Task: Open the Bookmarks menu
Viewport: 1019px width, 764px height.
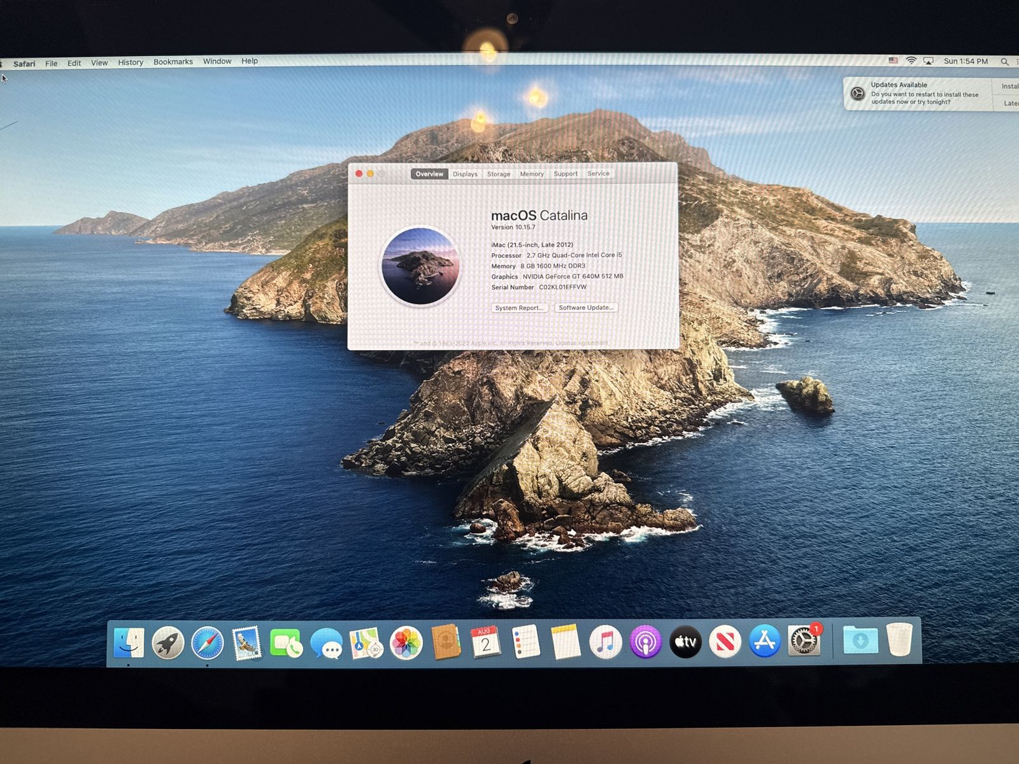Action: 173,62
